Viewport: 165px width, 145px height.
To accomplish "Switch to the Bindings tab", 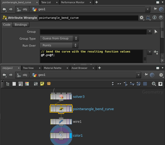I will [21, 25].
